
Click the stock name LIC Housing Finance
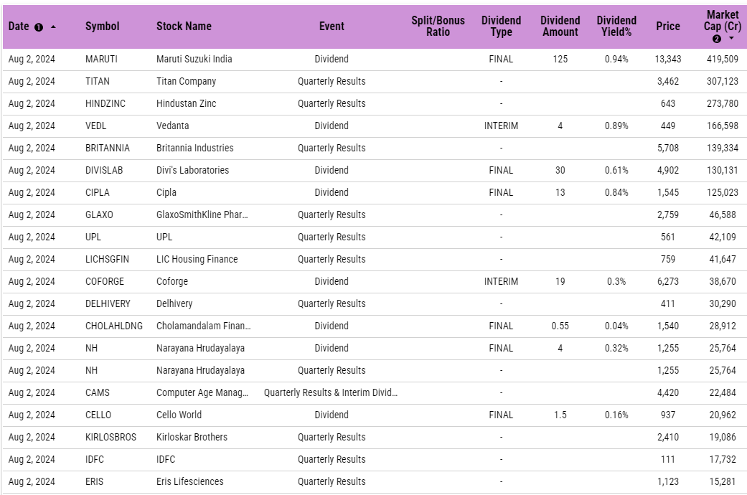(197, 259)
